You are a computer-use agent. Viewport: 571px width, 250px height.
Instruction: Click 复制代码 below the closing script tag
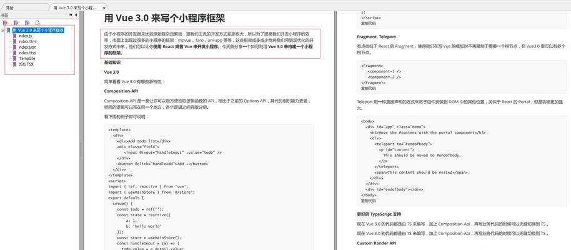368,23
